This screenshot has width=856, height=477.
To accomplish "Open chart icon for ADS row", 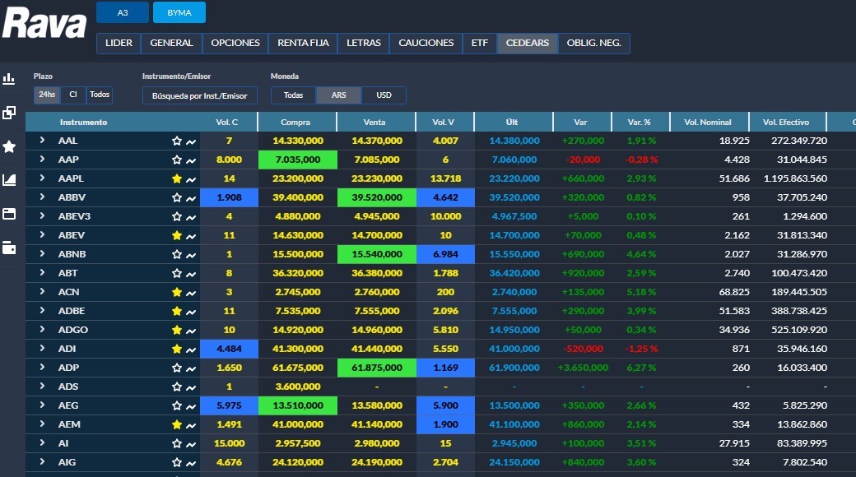I will [x=190, y=387].
